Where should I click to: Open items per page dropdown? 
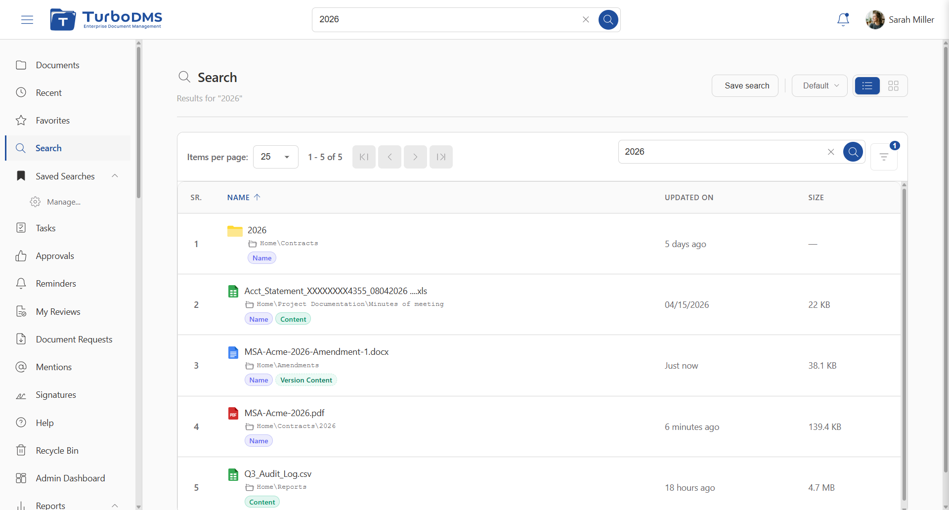click(x=276, y=157)
